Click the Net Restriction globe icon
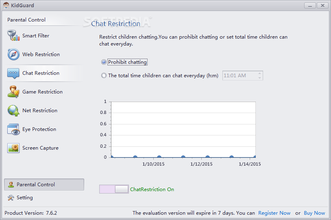Viewport: 331px width, 220px height. point(13,111)
